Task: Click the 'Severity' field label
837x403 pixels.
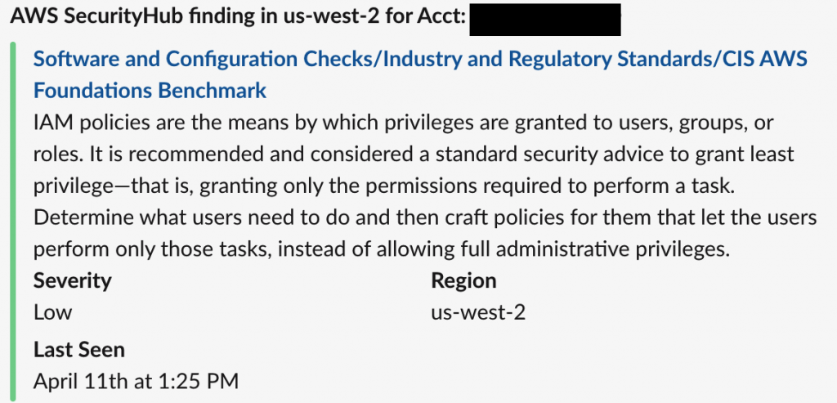Action: [73, 280]
